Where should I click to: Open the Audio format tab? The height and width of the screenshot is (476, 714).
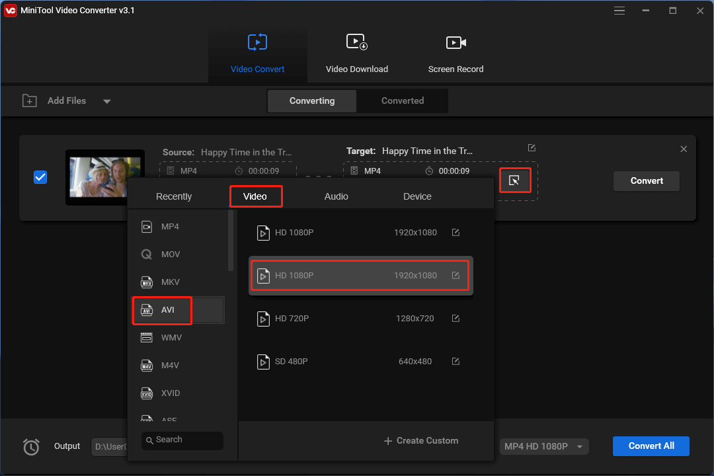[336, 196]
